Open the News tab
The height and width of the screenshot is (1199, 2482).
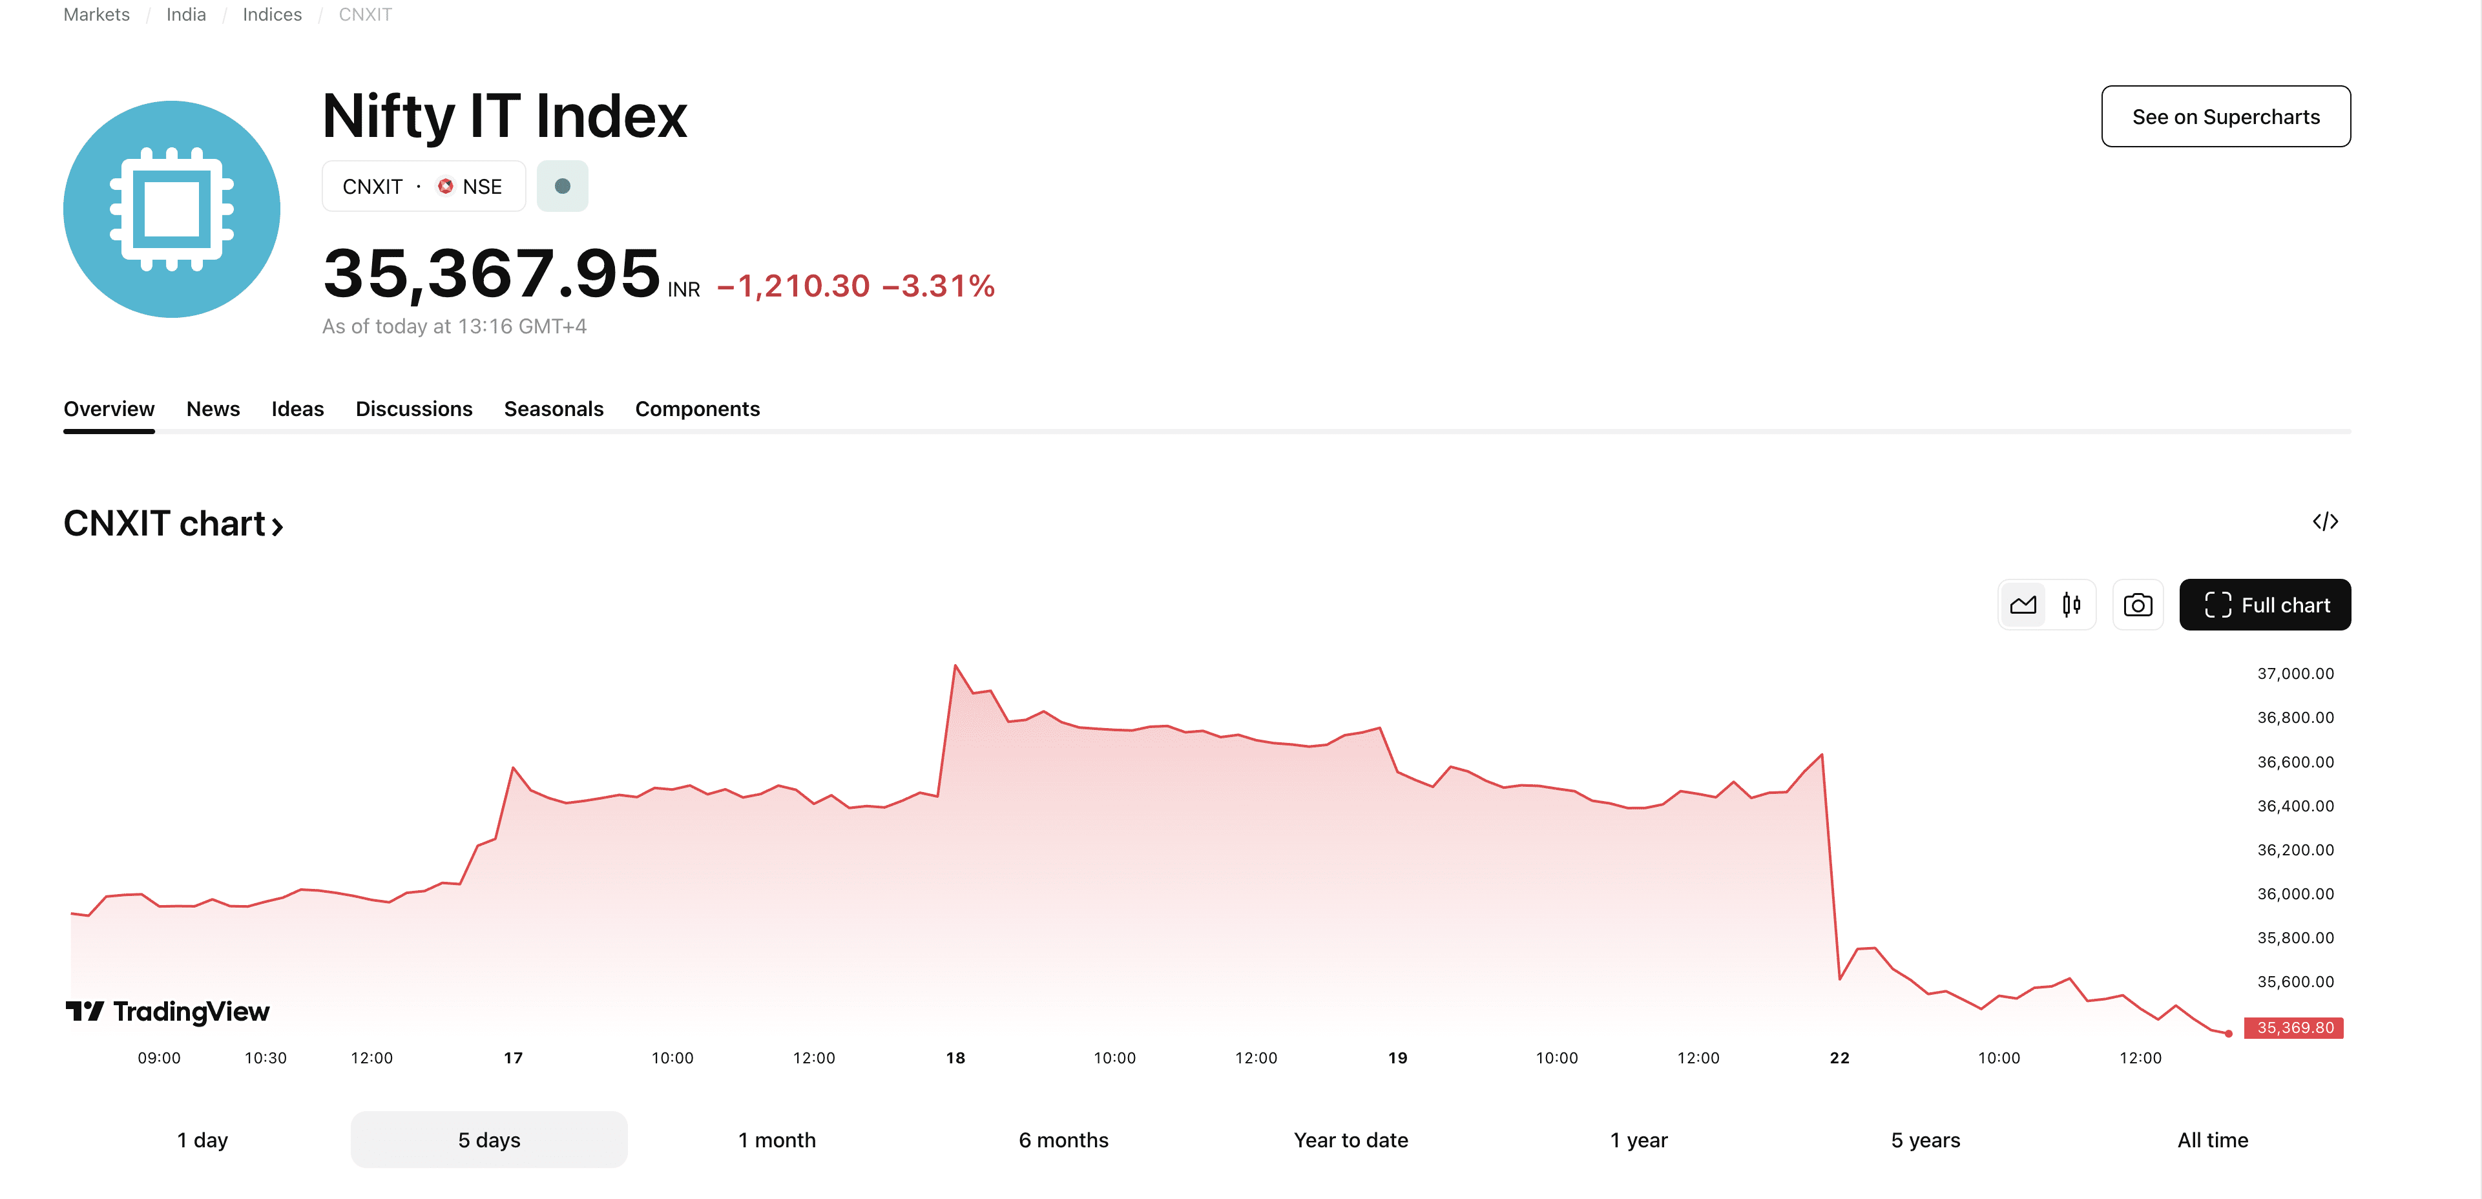pos(213,409)
